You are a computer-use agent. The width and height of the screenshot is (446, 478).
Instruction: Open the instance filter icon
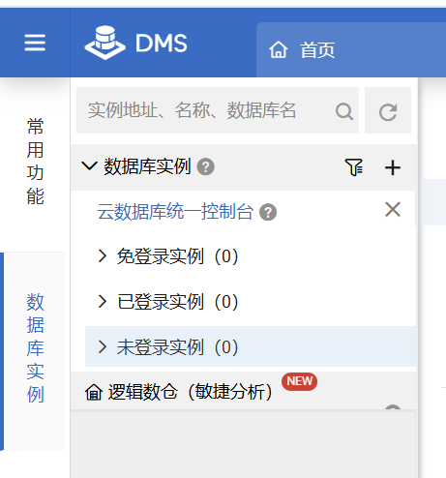pos(354,167)
